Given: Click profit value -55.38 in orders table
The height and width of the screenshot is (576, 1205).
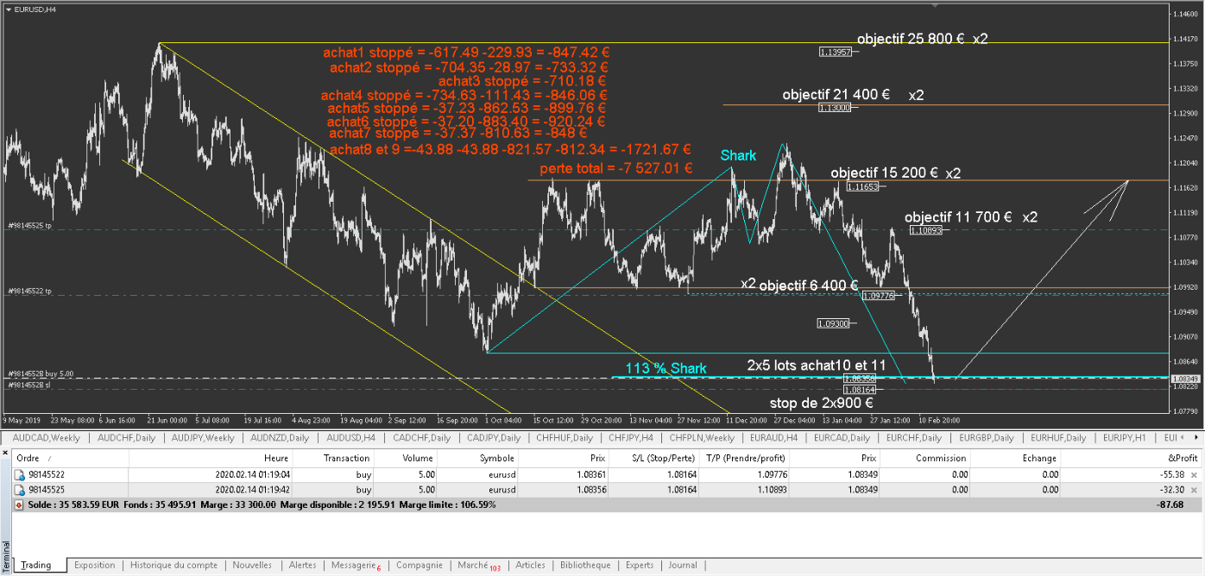Looking at the screenshot, I should (x=1171, y=475).
